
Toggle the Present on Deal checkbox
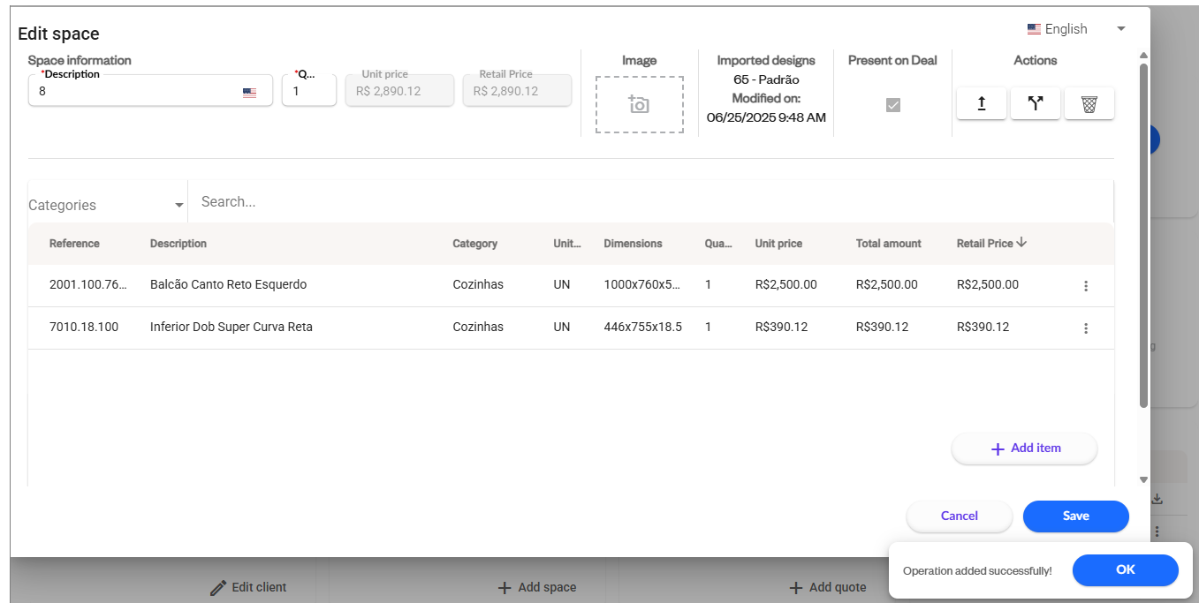pos(893,105)
